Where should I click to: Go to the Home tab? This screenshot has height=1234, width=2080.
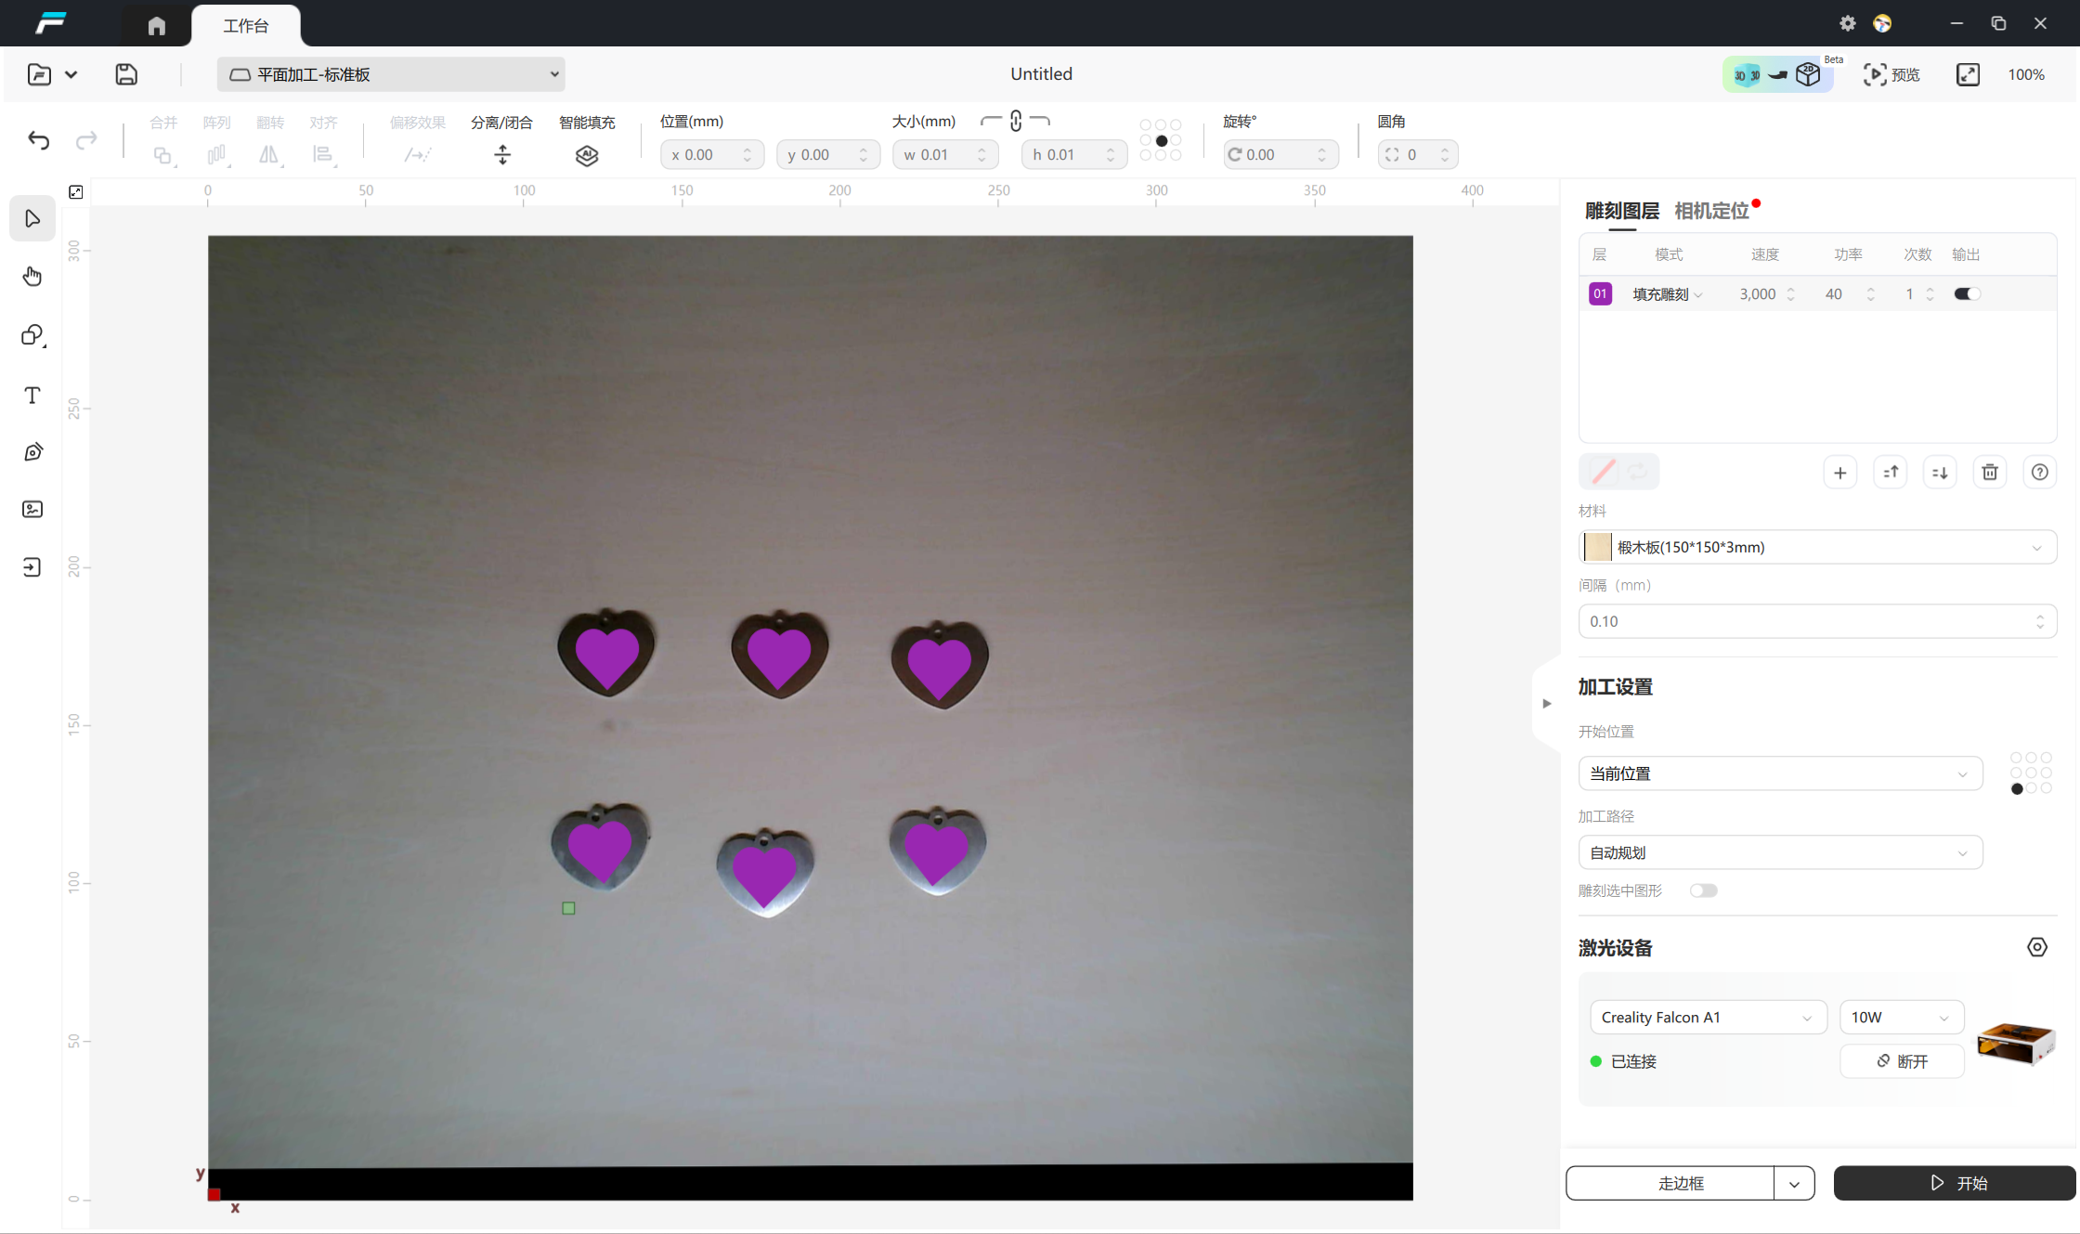157,25
